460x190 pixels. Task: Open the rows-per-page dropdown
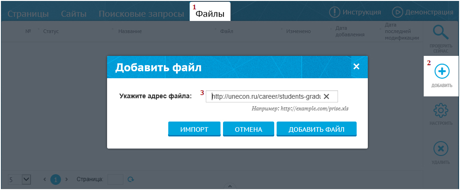coord(26,179)
